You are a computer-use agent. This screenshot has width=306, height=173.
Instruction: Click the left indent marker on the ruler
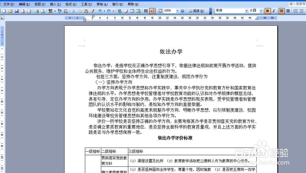(x=85, y=20)
